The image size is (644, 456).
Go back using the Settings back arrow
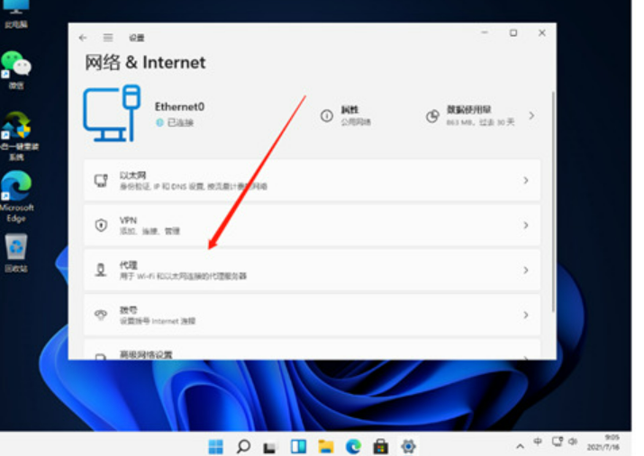tap(83, 38)
